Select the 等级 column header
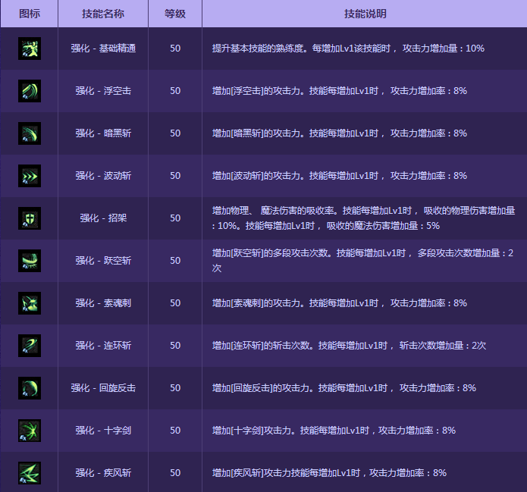527x492 pixels. [175, 14]
